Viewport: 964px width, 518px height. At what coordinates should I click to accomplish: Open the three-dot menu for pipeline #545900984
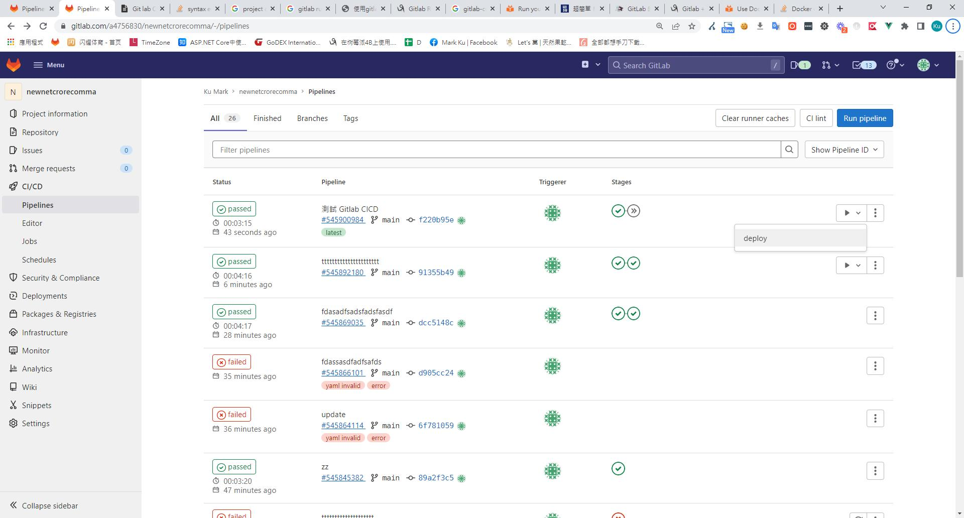click(x=875, y=213)
